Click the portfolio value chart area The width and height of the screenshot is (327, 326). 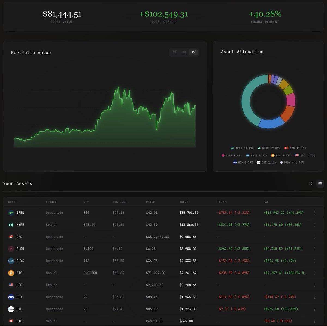pos(105,117)
